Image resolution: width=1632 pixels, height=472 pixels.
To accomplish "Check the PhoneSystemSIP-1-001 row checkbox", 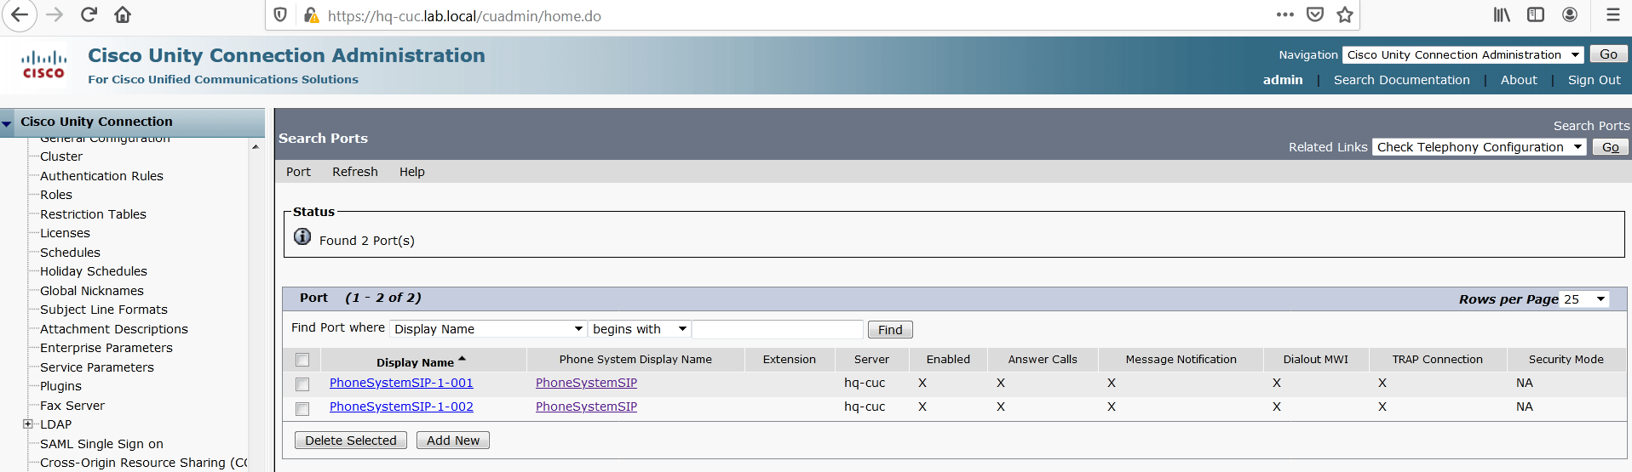I will point(302,384).
